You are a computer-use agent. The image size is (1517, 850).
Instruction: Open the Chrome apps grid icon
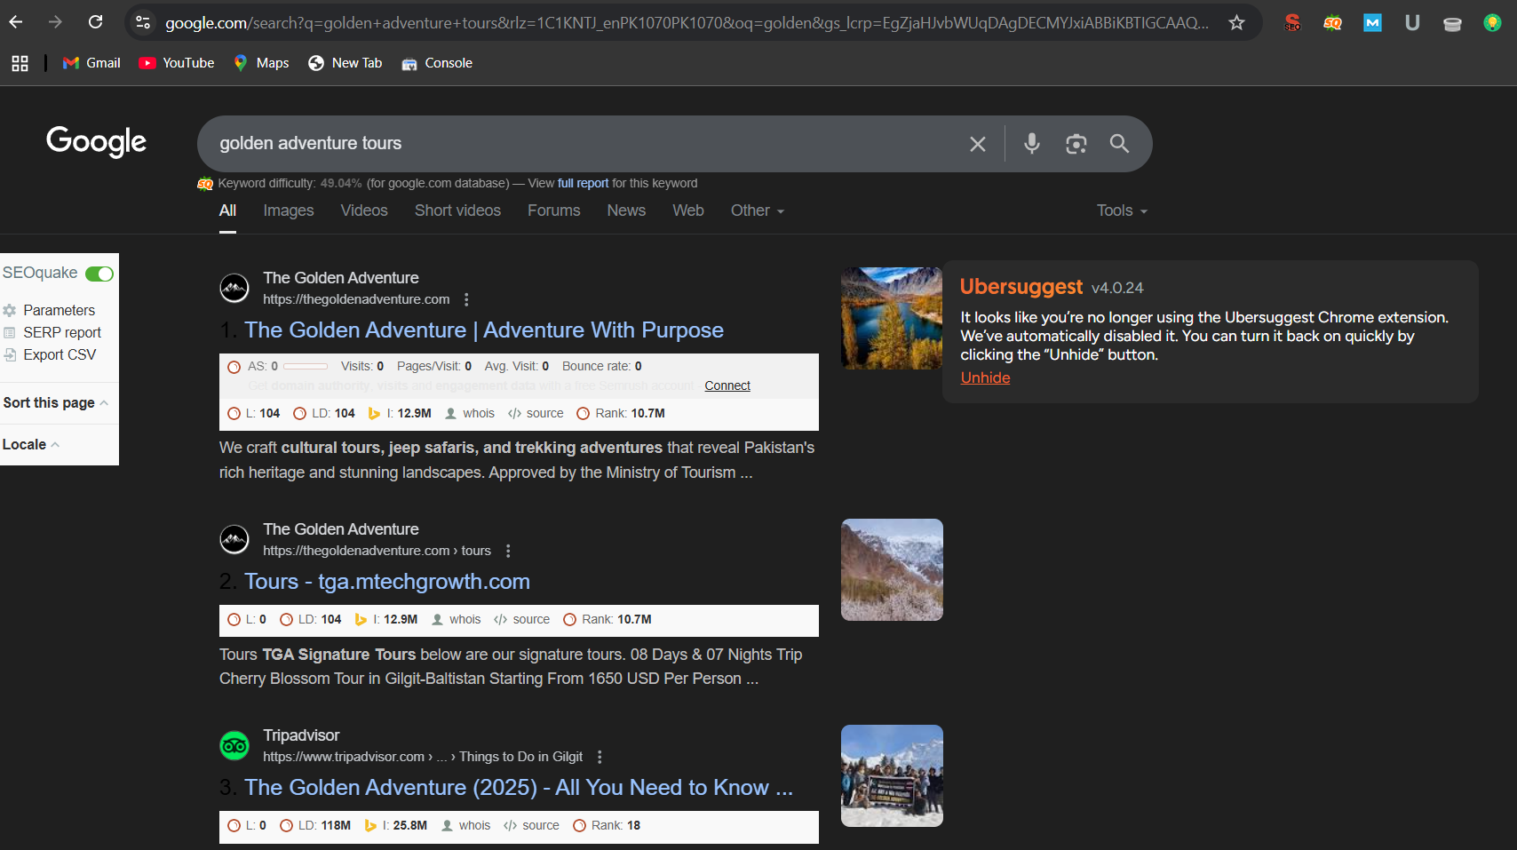pos(20,63)
